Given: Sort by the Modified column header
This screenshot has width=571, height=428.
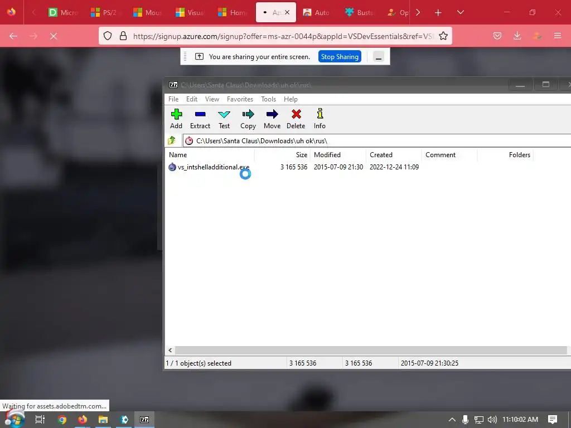Looking at the screenshot, I should pyautogui.click(x=338, y=155).
